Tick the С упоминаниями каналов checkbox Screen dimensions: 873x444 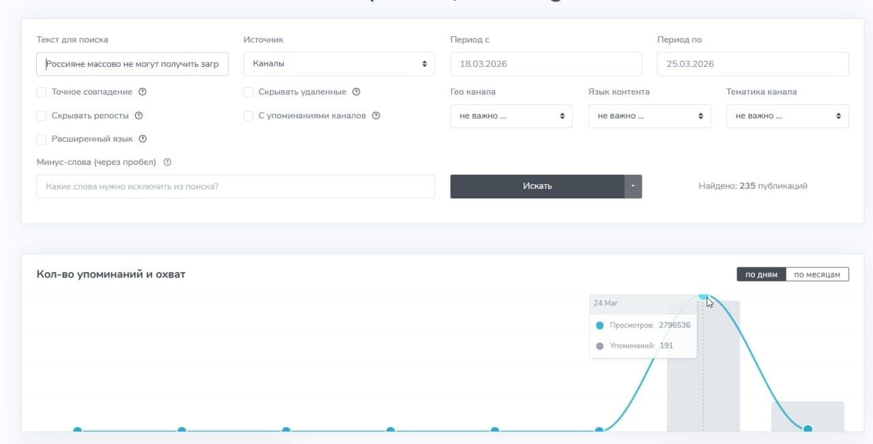pos(249,116)
